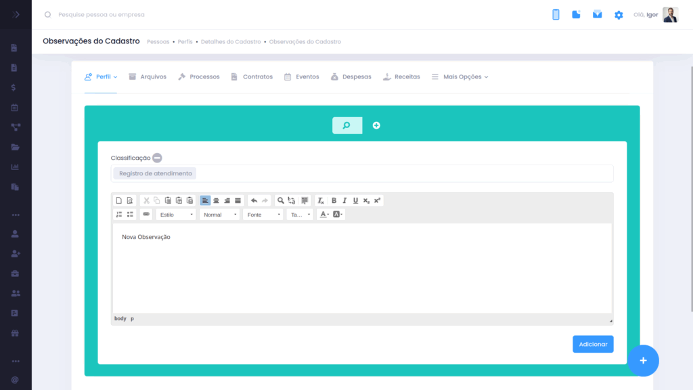
Task: Switch to the Receitas tab
Action: tap(401, 77)
